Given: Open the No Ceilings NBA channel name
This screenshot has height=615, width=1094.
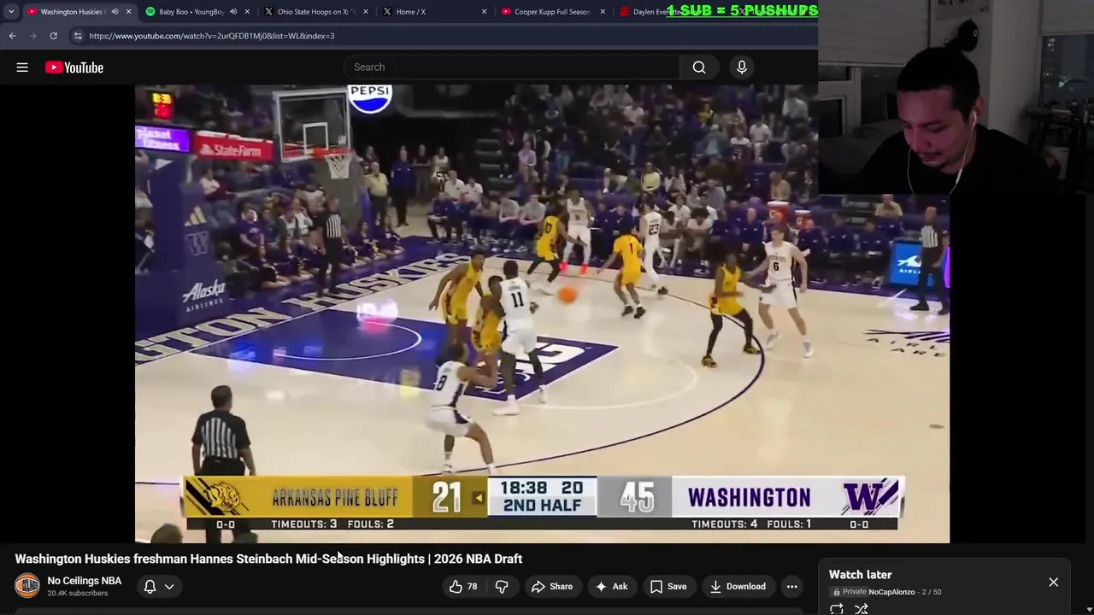Looking at the screenshot, I should click(x=85, y=581).
